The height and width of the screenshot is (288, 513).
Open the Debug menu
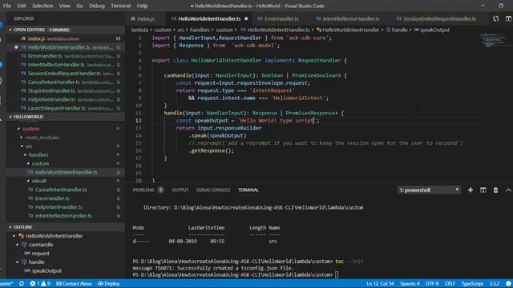click(x=97, y=6)
